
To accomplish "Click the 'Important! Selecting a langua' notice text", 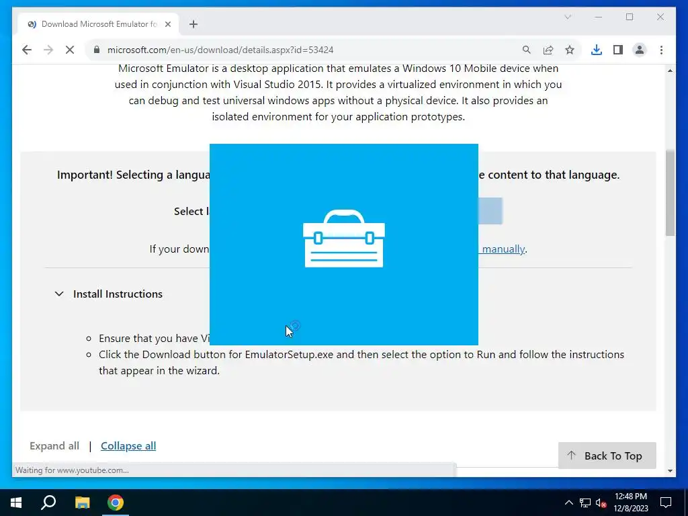I will point(134,175).
